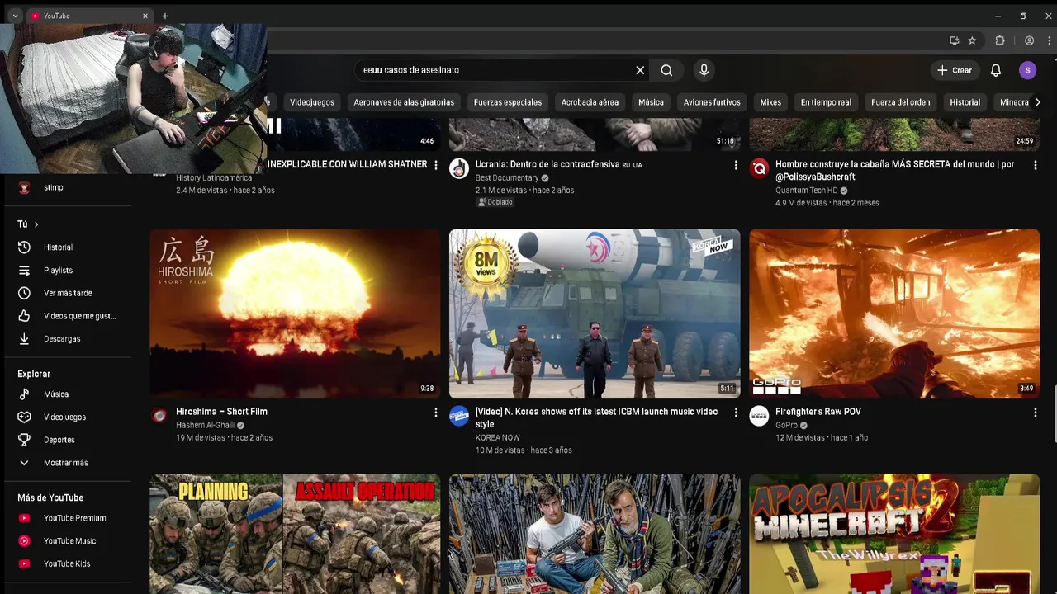The width and height of the screenshot is (1057, 594).
Task: Play the Firefighter's Raw POV thumbnail
Action: [x=894, y=313]
